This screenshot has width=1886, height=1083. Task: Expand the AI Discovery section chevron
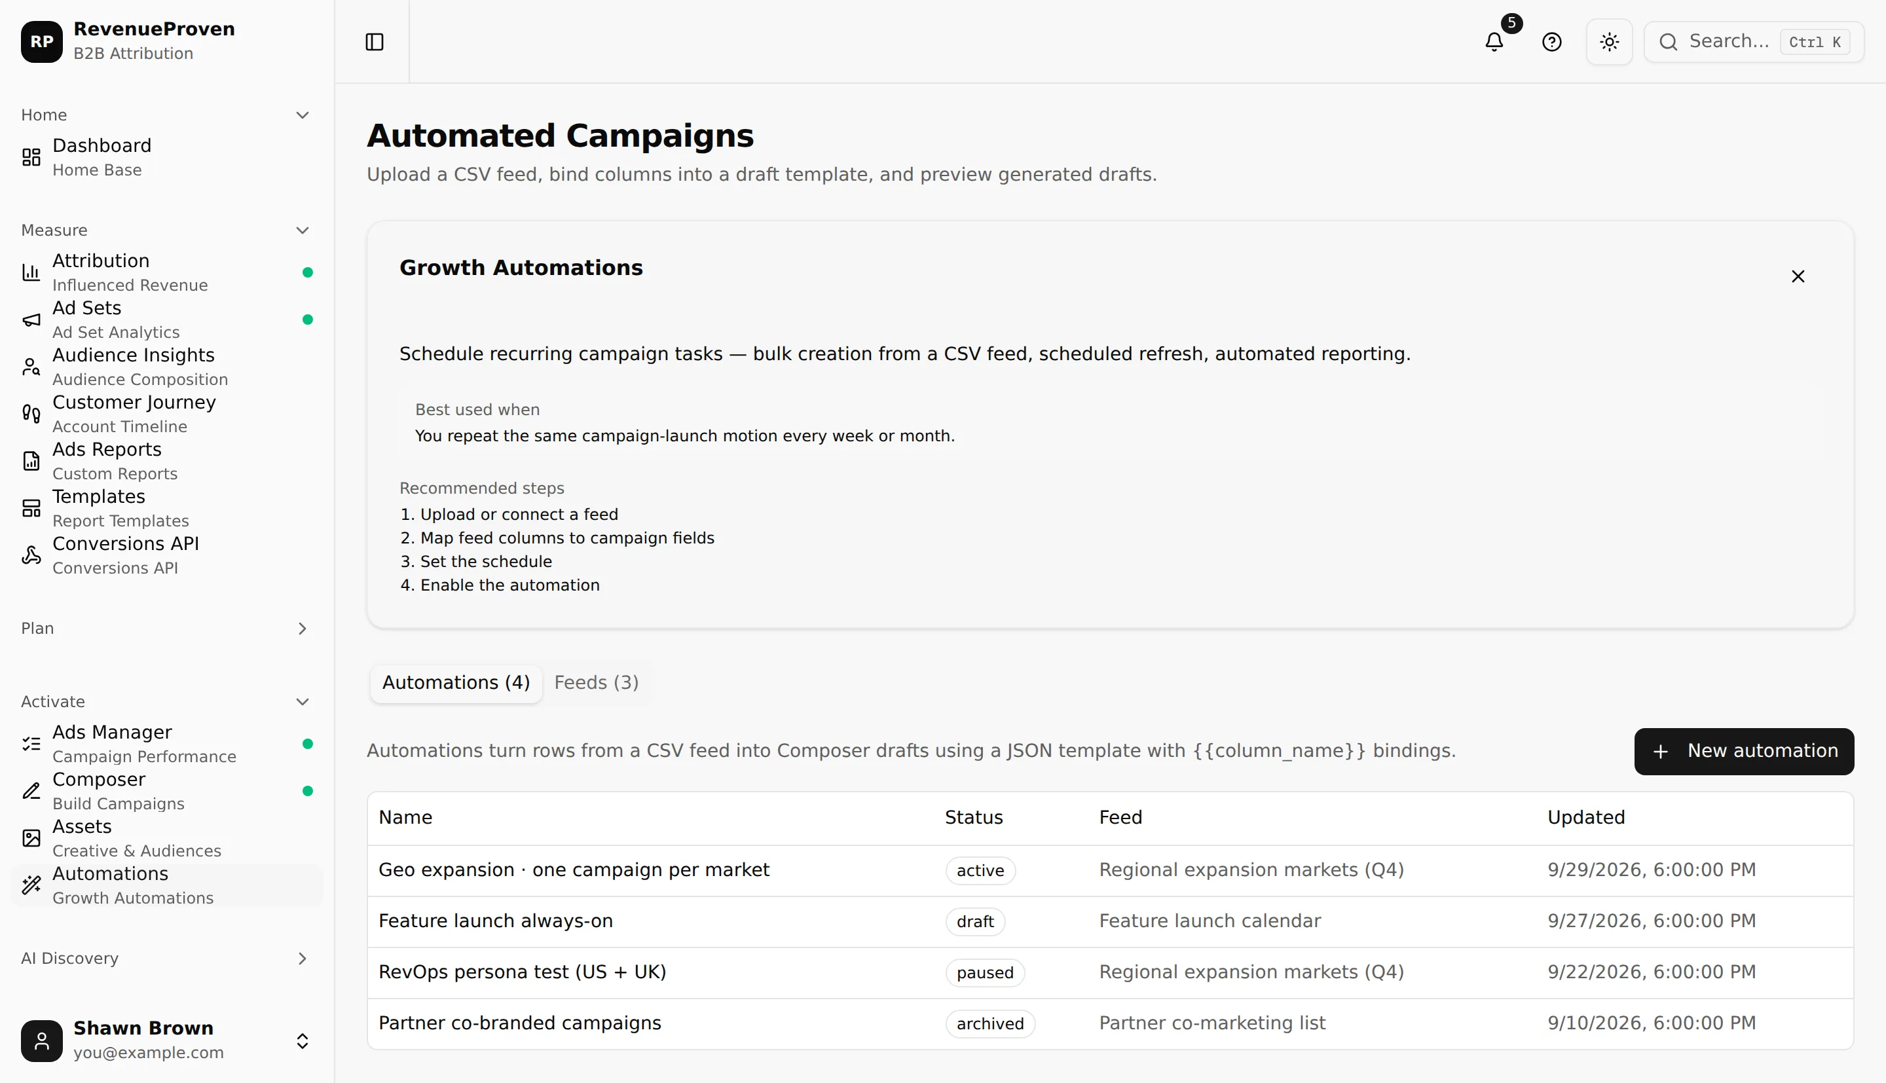[x=302, y=959]
